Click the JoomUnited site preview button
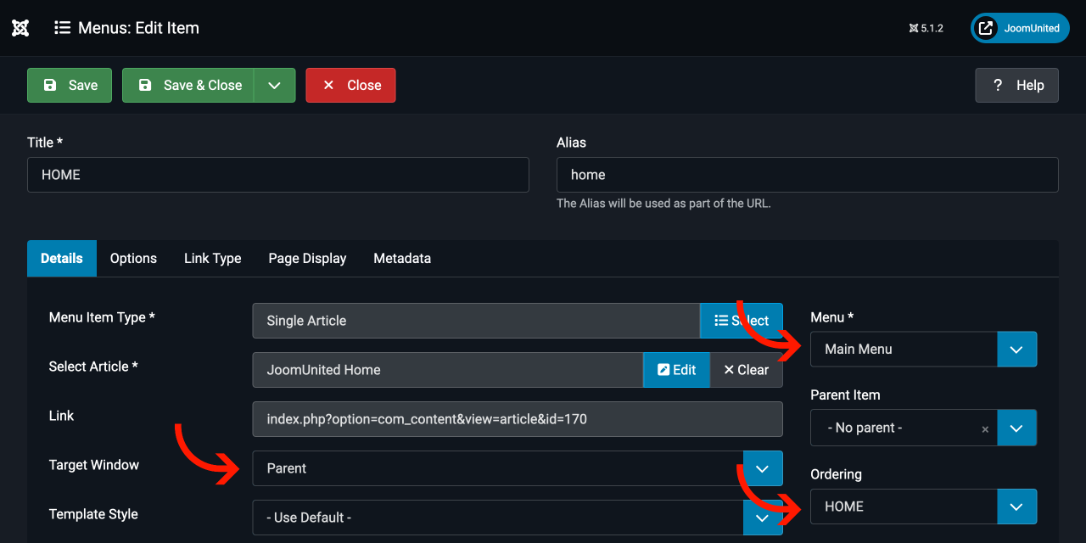This screenshot has width=1086, height=543. point(1020,28)
